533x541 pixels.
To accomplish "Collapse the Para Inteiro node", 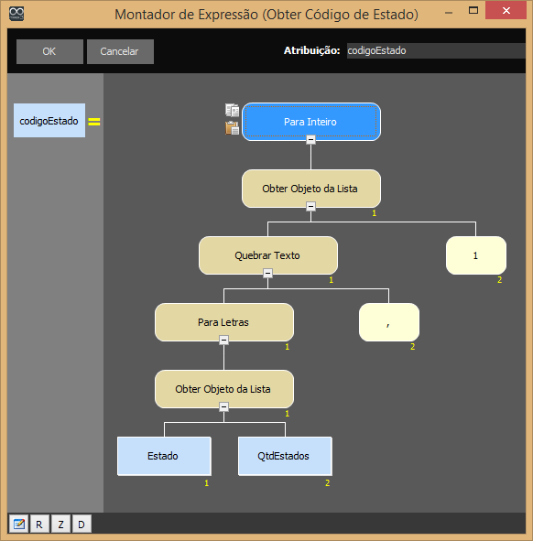I will point(310,140).
